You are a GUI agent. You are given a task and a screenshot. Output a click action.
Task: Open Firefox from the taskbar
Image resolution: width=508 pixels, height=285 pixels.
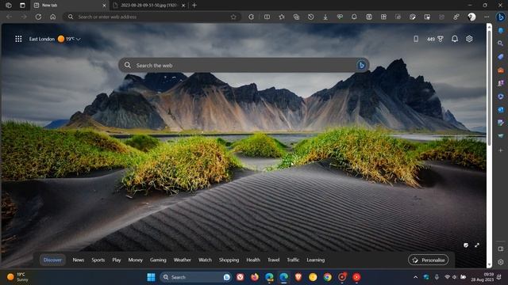point(255,277)
